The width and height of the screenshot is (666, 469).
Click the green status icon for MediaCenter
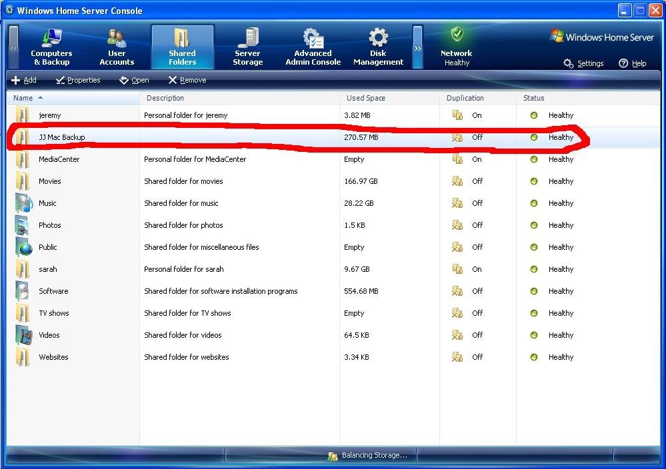(534, 159)
